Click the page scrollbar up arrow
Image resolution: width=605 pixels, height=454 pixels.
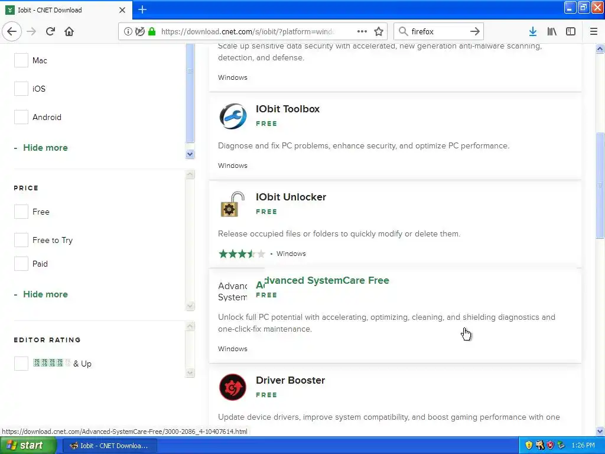click(x=600, y=48)
